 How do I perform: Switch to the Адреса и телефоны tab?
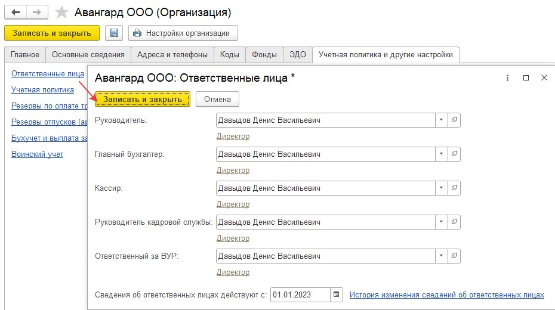pos(172,55)
